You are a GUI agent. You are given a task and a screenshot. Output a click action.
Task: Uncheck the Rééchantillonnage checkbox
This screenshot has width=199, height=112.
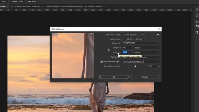tap(102, 62)
